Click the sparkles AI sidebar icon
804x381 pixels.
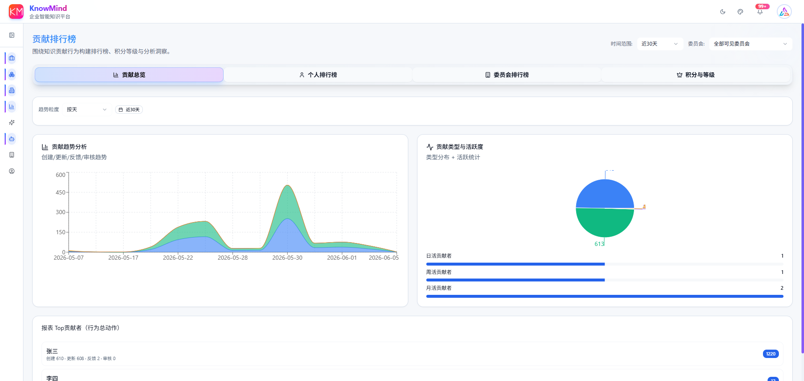pos(12,123)
